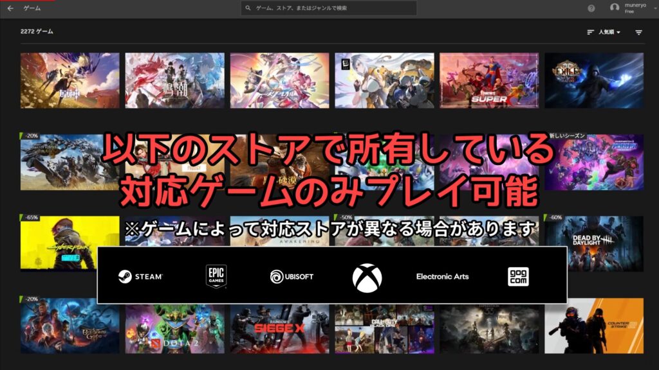Viewport: 659px width, 370px height.
Task: Click the 2272 ゲーム count label
Action: (x=37, y=31)
